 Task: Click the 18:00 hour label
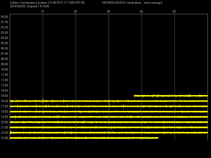click(x=4, y=112)
